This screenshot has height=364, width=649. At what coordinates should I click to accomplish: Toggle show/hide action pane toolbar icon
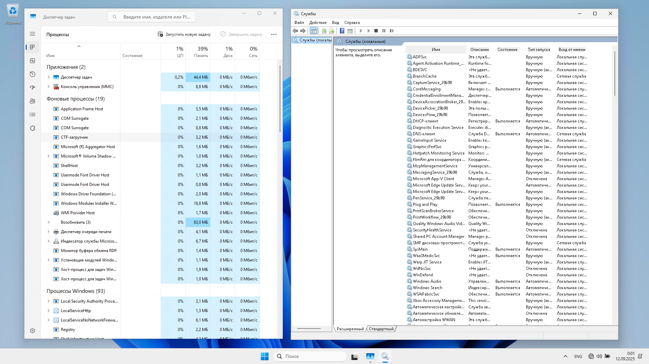pyautogui.click(x=350, y=31)
